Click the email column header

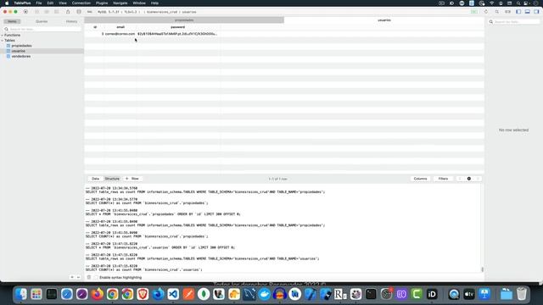[x=120, y=27]
